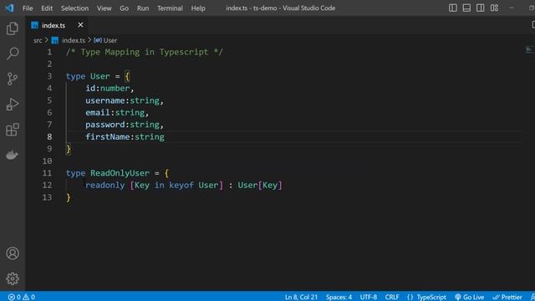This screenshot has height=301, width=535.
Task: Open the Search view
Action: (13, 54)
